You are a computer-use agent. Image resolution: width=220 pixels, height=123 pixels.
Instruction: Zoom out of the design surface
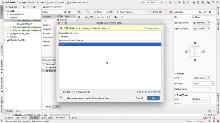(151, 12)
